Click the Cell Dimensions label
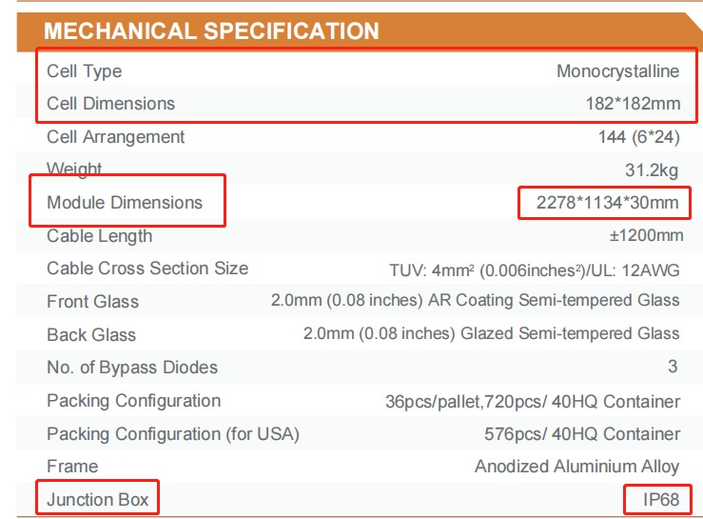 [110, 104]
